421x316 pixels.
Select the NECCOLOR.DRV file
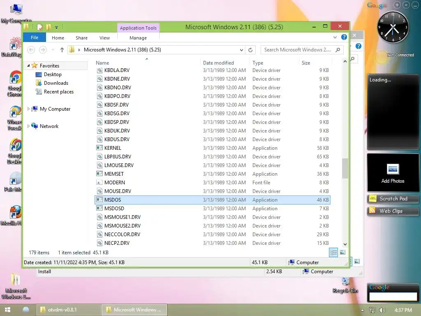(213, 234)
